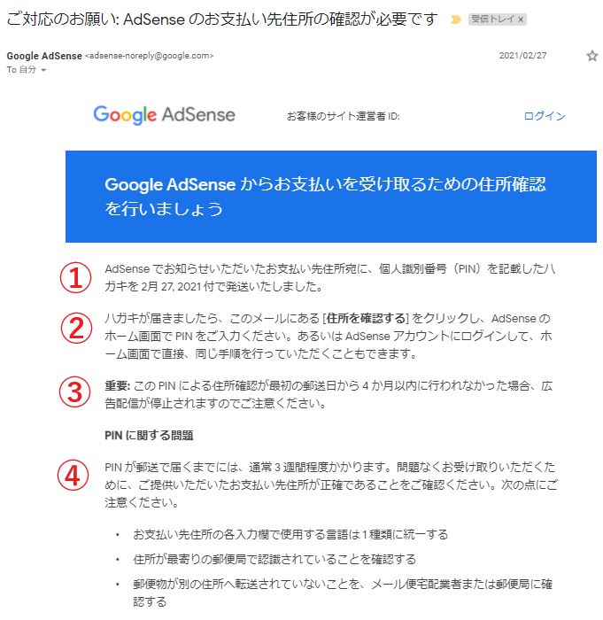Click the blue address verification banner
Screen dimensions: 603x620
(x=331, y=197)
